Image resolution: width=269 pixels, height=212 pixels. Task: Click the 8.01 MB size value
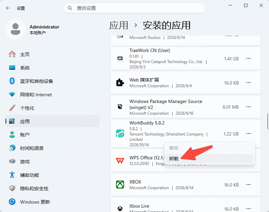[230, 107]
